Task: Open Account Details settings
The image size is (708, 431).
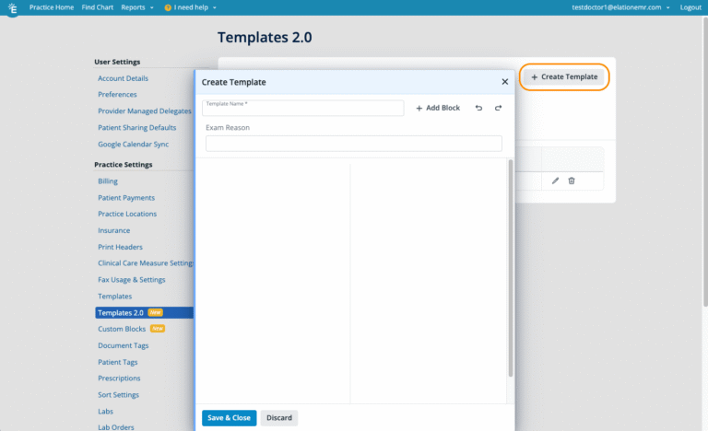Action: 123,78
